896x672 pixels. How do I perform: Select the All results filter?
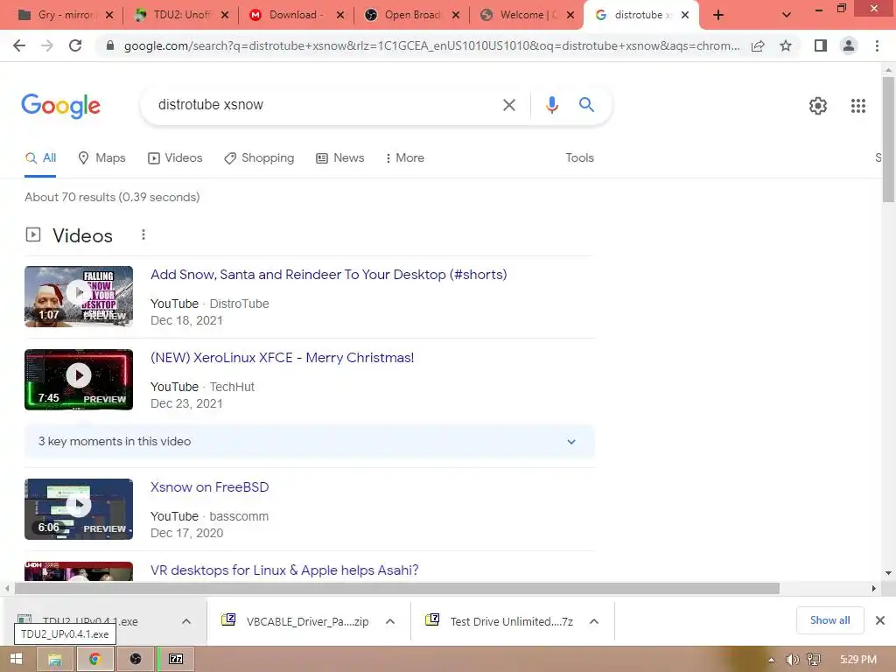click(40, 157)
